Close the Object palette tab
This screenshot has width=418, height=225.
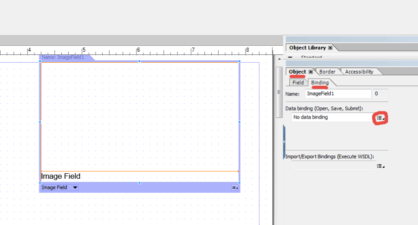(x=310, y=72)
